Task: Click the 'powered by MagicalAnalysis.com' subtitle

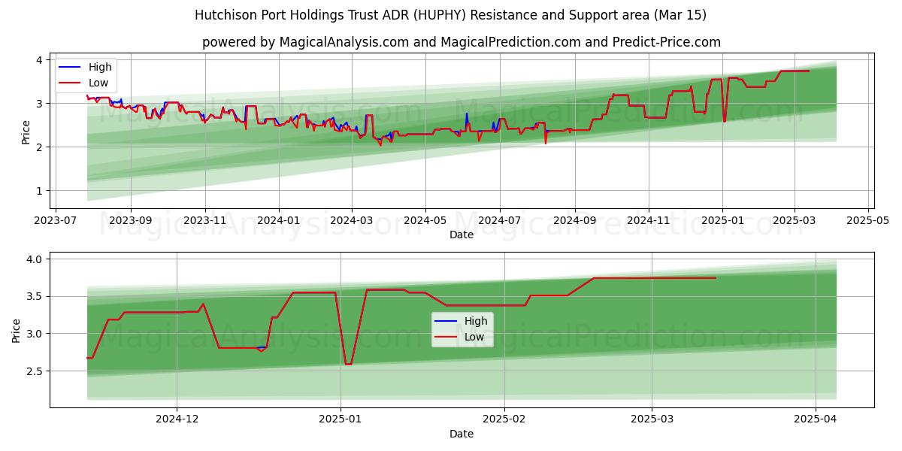Action: tap(461, 42)
